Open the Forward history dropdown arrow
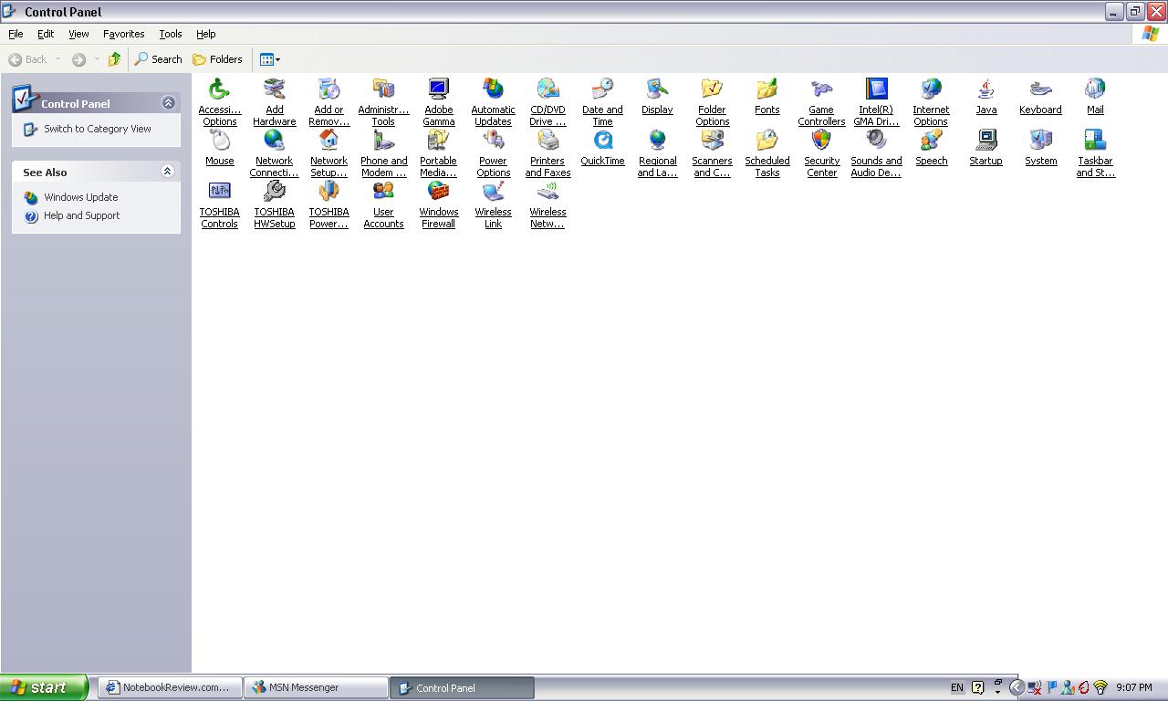This screenshot has width=1168, height=701. [97, 59]
